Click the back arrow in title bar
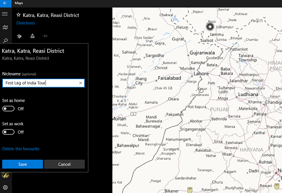 (5, 3)
